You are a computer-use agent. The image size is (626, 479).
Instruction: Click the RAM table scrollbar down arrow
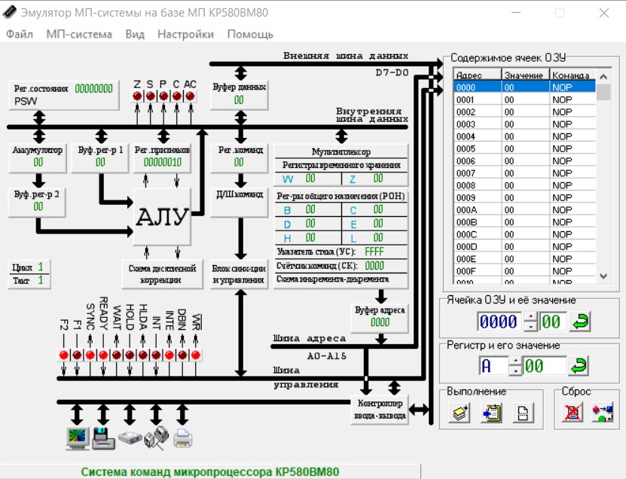(603, 276)
